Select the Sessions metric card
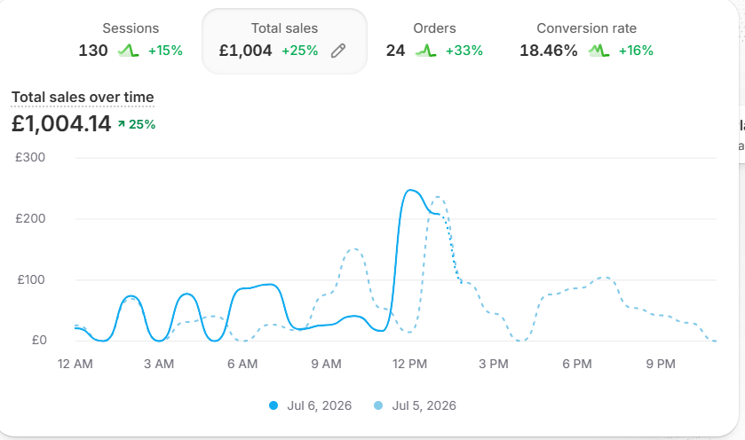The width and height of the screenshot is (745, 440). point(131,41)
